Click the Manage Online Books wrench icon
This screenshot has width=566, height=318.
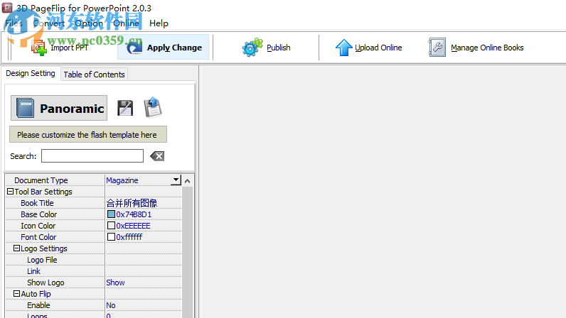pos(437,48)
